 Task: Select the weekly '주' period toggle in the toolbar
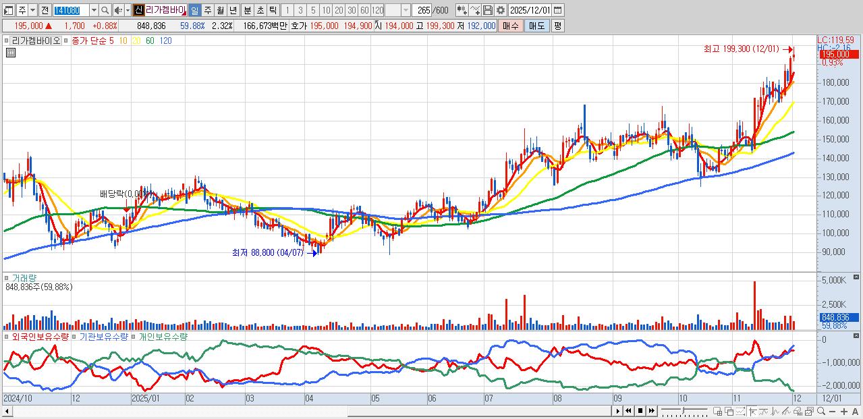(x=207, y=10)
